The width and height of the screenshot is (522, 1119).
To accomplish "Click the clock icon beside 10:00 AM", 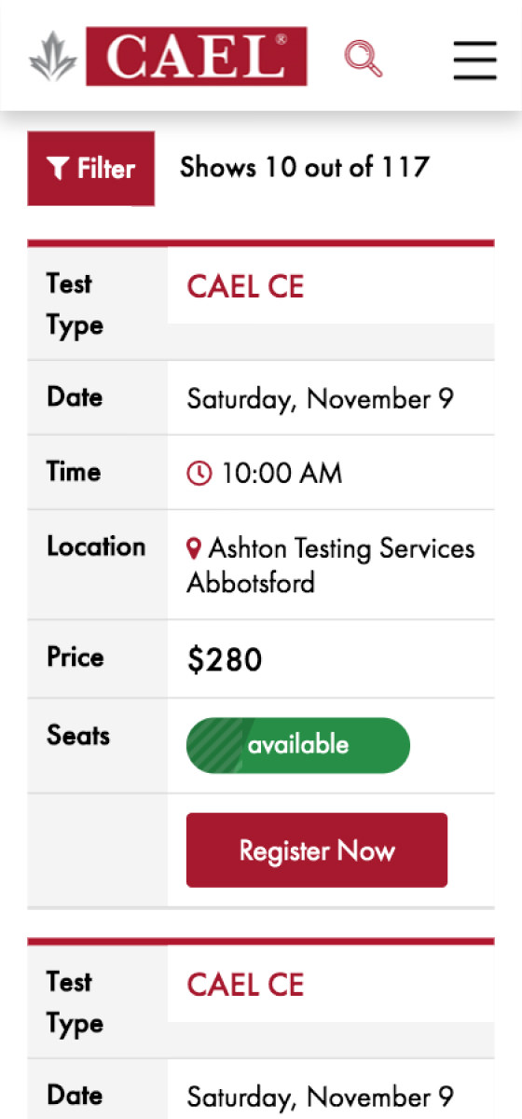I will pyautogui.click(x=199, y=474).
